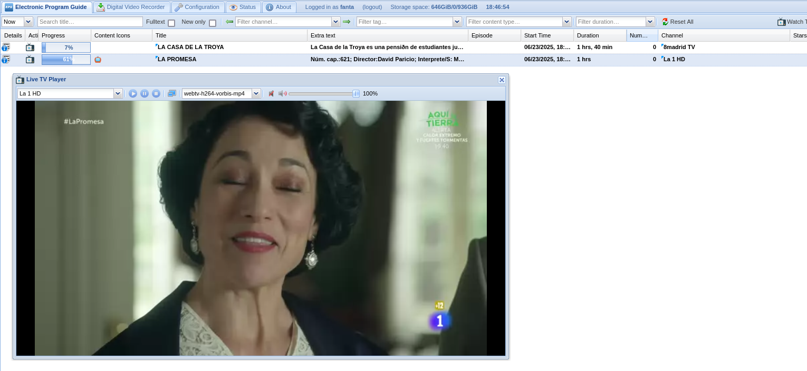Sort by the Content Icons column header

point(121,35)
